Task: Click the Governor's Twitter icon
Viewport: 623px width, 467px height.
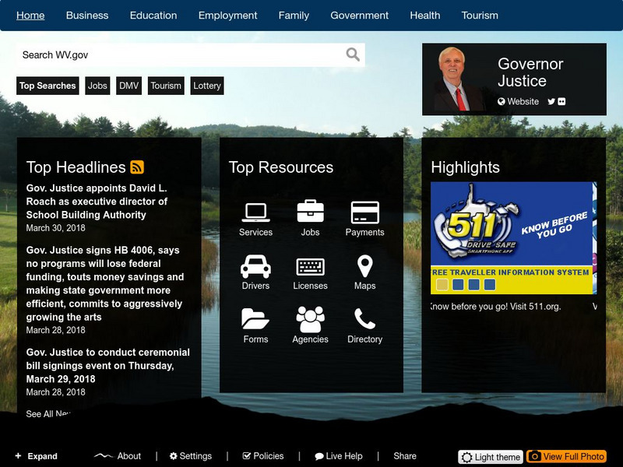Action: coord(551,102)
